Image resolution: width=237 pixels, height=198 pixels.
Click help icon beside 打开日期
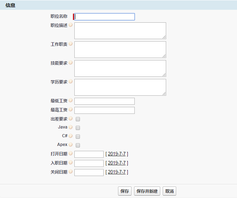pos(71,154)
